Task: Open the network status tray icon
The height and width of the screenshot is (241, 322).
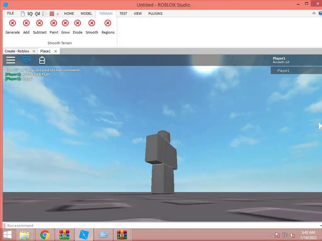Action: coord(285,235)
